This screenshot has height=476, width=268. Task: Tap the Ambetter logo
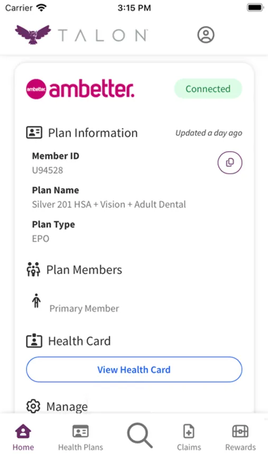(80, 89)
